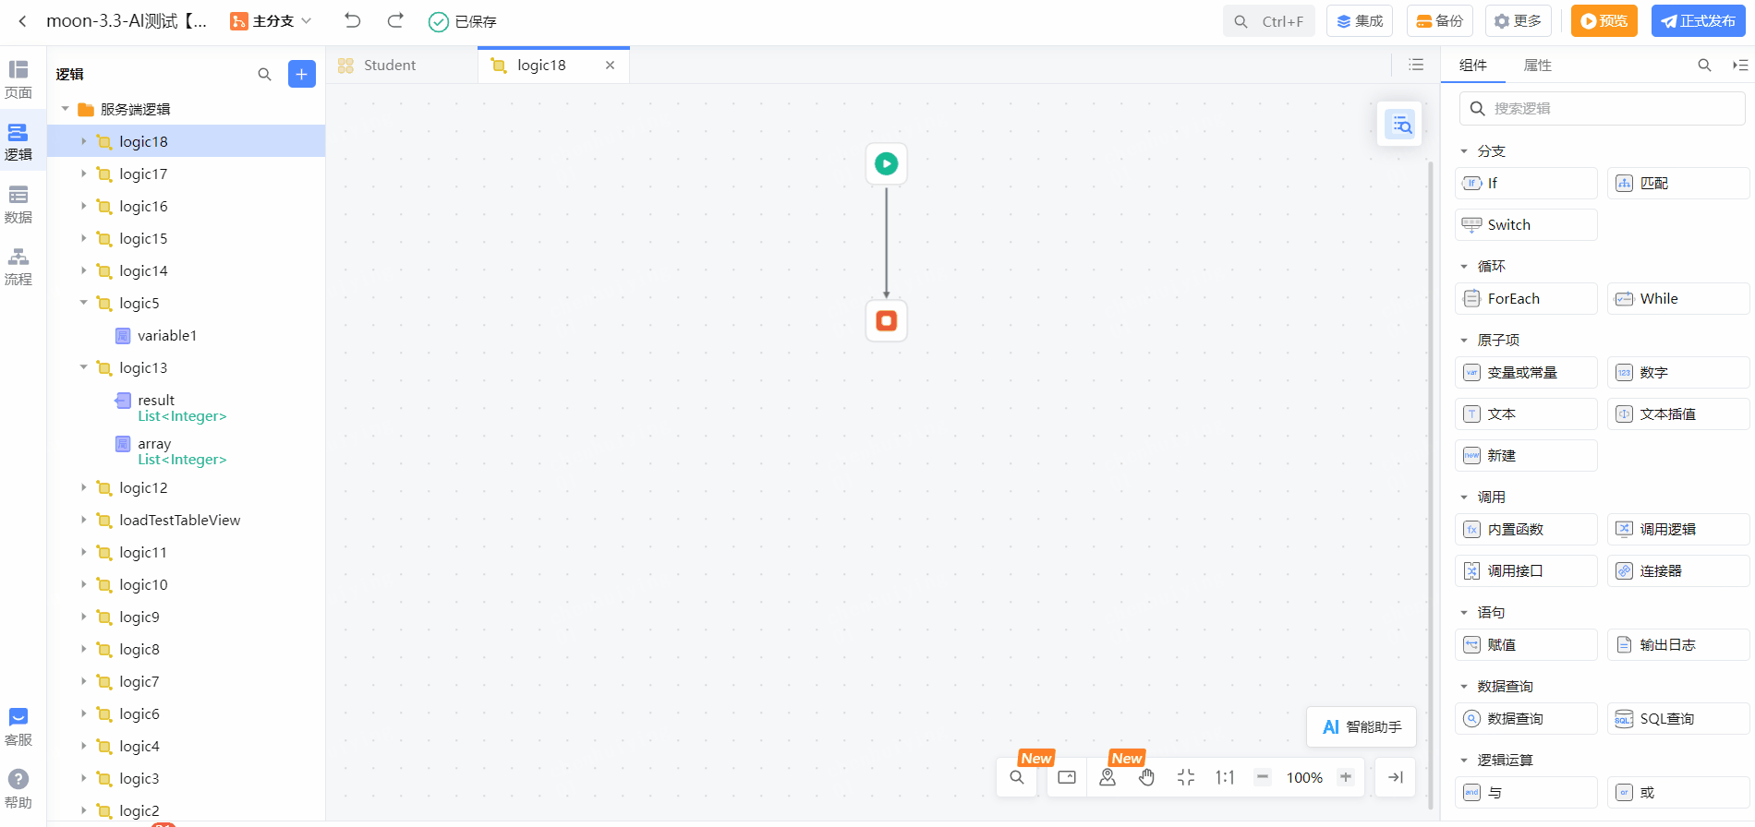This screenshot has width=1755, height=827.
Task: Click the search icon in the component panel header
Action: (x=1704, y=65)
